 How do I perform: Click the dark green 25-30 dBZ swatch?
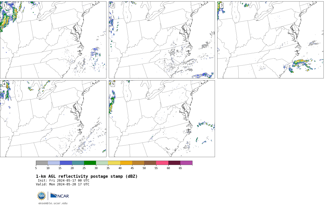[90, 163]
